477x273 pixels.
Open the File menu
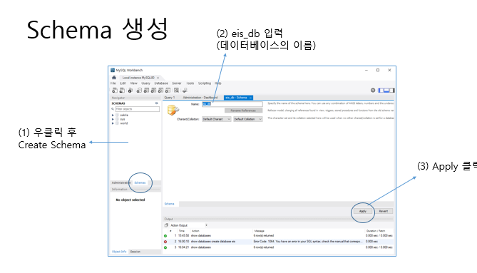point(113,83)
